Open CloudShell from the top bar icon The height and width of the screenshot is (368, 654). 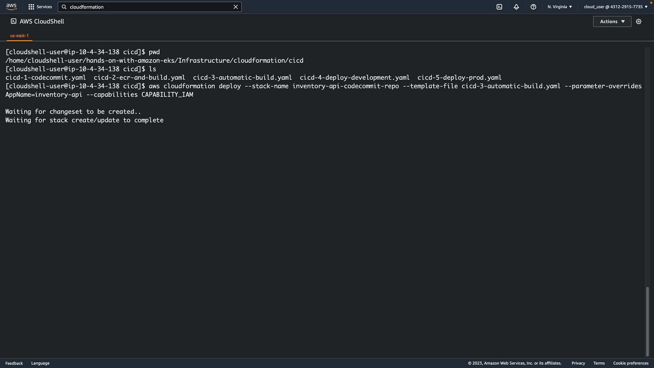499,7
